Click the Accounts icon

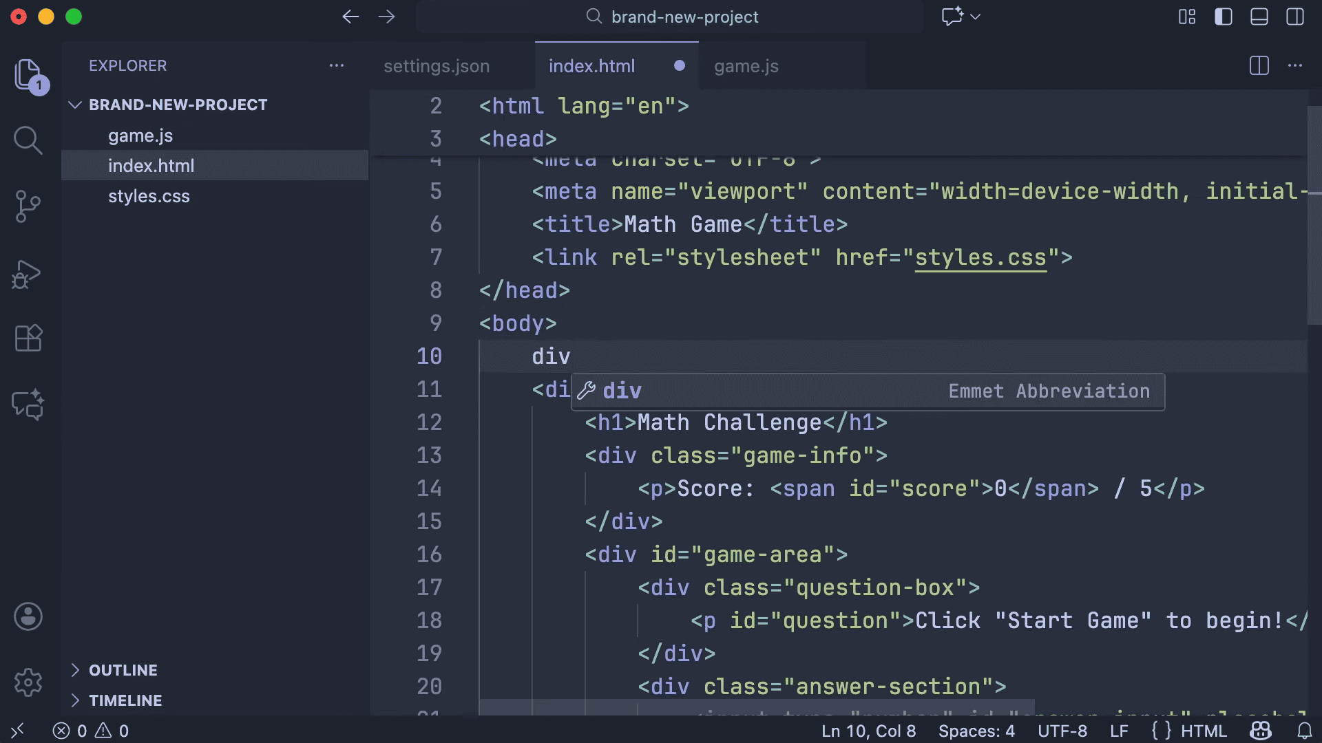point(28,616)
